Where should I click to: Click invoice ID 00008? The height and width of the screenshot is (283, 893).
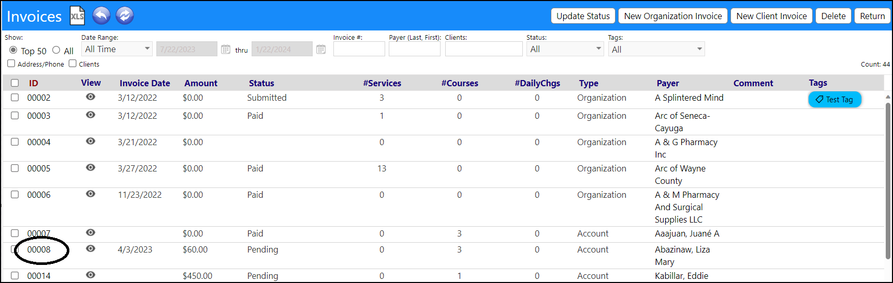[39, 249]
